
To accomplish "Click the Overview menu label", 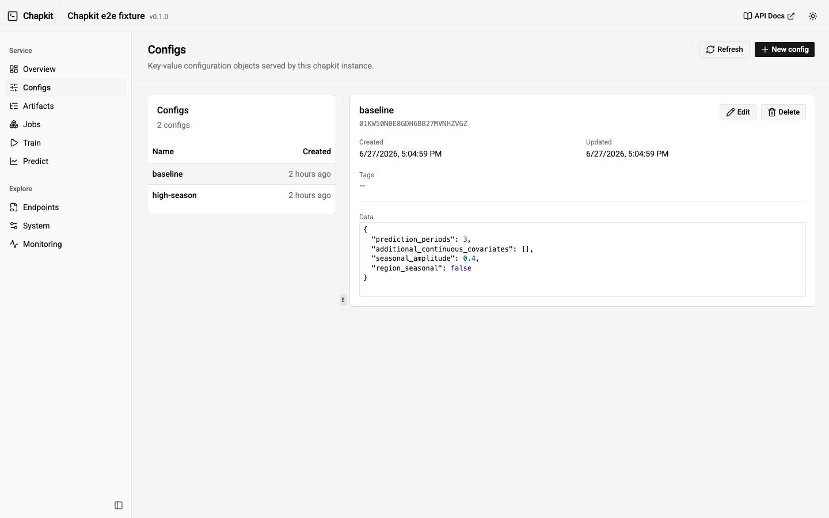I will pyautogui.click(x=39, y=69).
